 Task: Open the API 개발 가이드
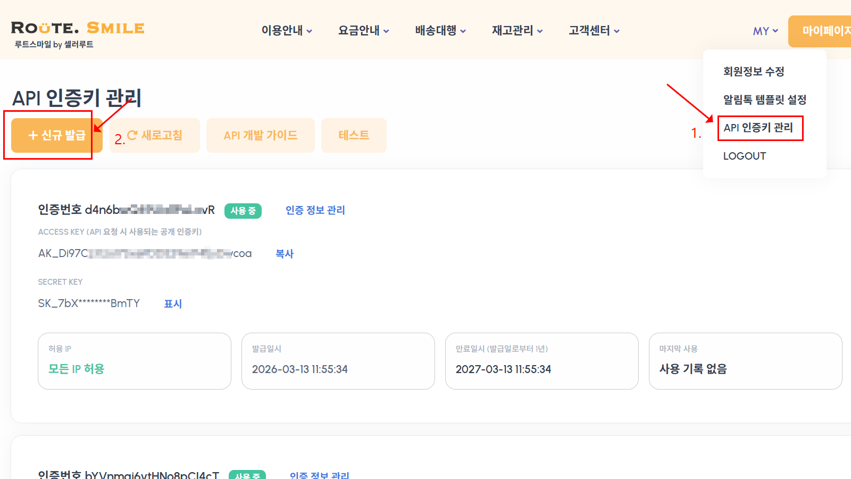click(260, 135)
